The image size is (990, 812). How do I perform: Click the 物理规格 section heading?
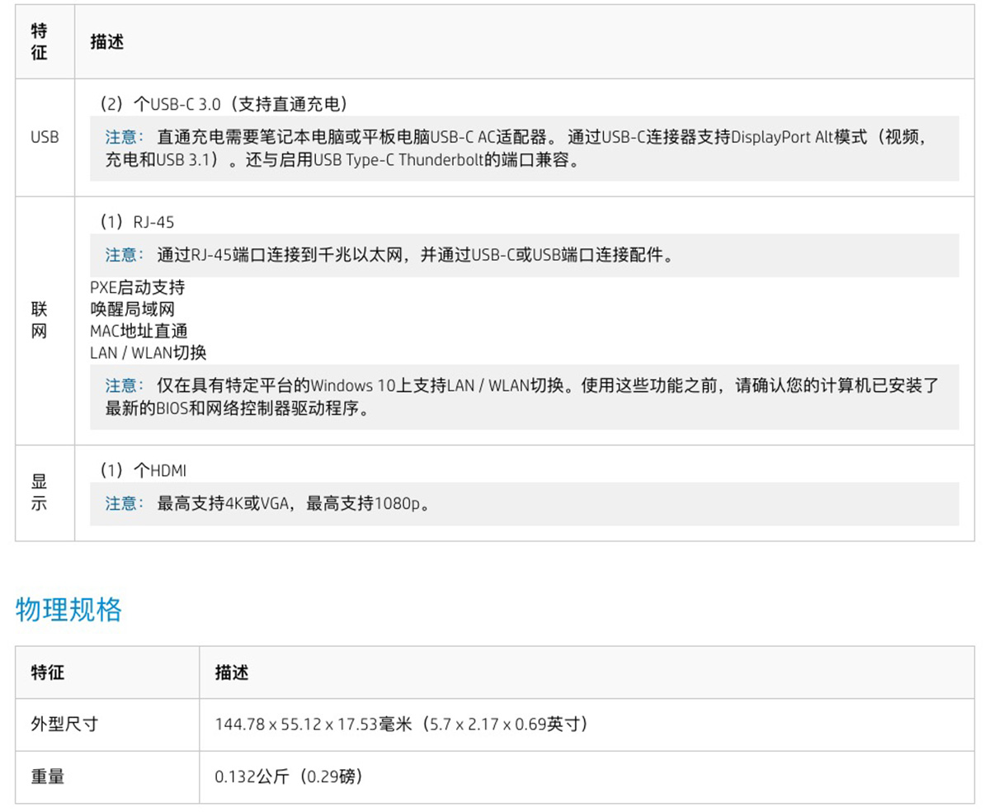point(69,609)
